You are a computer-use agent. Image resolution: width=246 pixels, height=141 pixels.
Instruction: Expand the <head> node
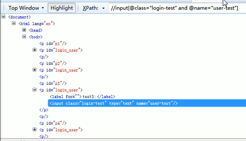24,30
